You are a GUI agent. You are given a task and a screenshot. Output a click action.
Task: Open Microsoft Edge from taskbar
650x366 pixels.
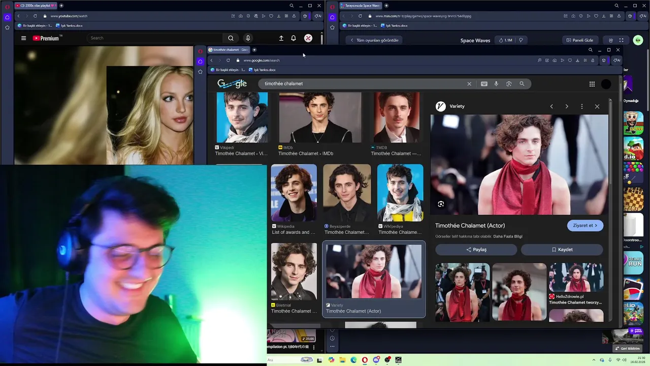(x=353, y=360)
